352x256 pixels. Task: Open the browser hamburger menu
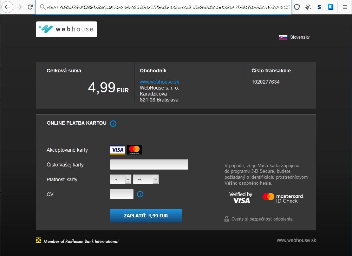345,7
